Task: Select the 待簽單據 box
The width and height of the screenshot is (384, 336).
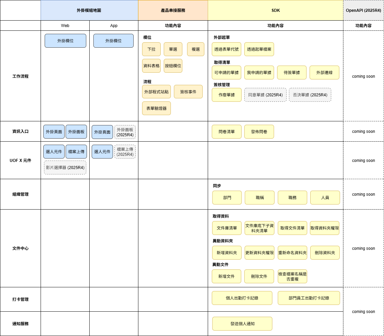Action: pyautogui.click(x=292, y=72)
